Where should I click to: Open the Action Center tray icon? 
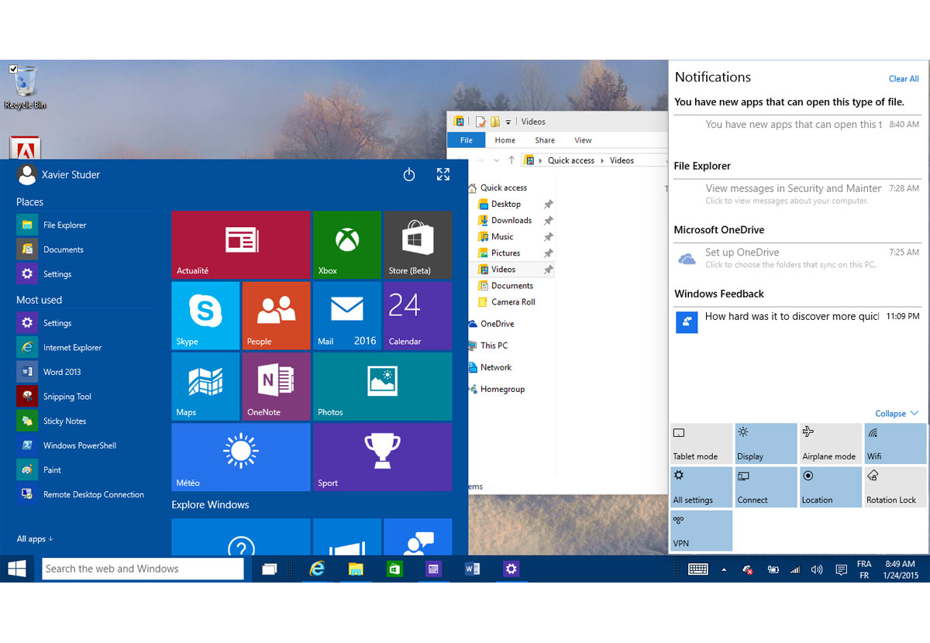[841, 570]
